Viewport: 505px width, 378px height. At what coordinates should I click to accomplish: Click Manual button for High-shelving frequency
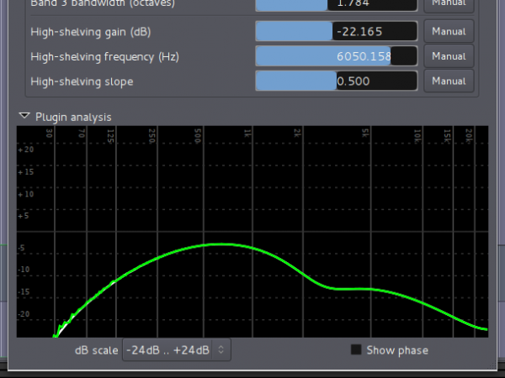(x=449, y=56)
